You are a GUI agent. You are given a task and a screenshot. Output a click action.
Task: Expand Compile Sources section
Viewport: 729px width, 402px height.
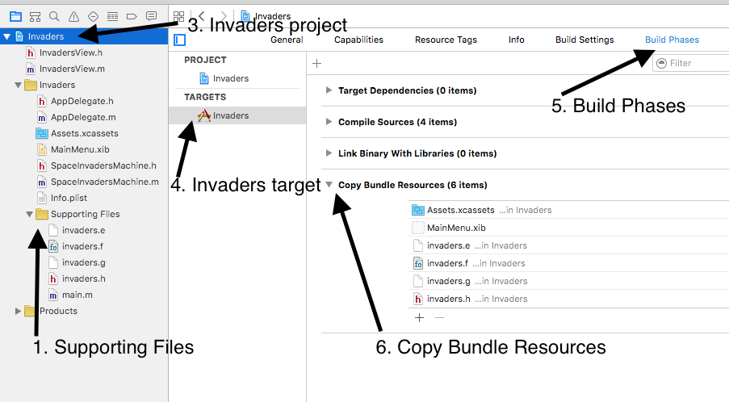pos(329,122)
